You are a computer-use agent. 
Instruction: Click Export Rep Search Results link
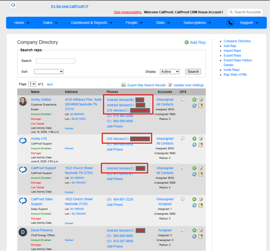point(147,85)
